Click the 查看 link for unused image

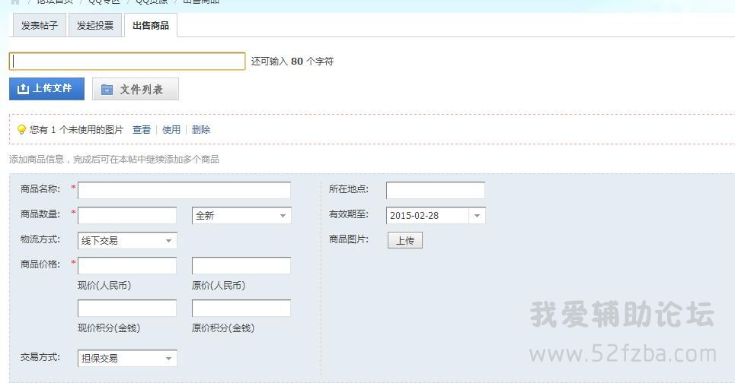coord(142,129)
